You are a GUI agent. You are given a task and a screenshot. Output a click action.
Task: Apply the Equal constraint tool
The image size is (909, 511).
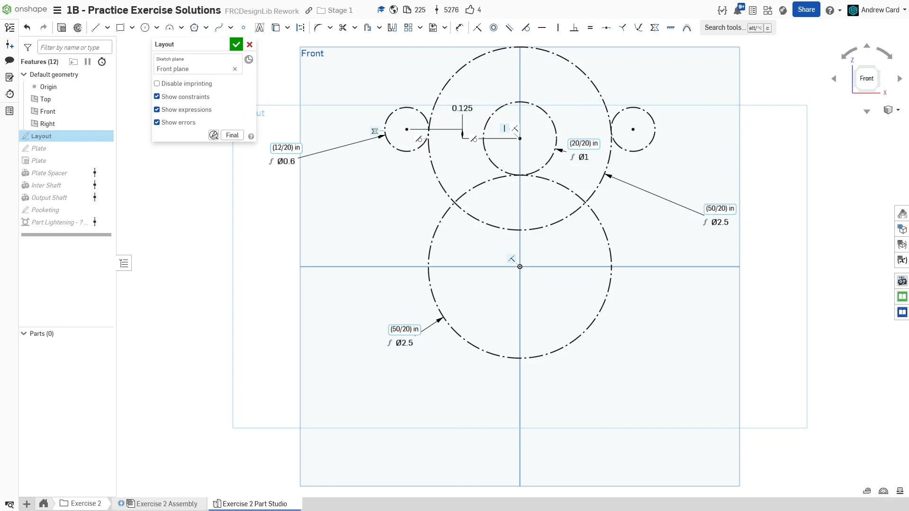click(x=590, y=27)
